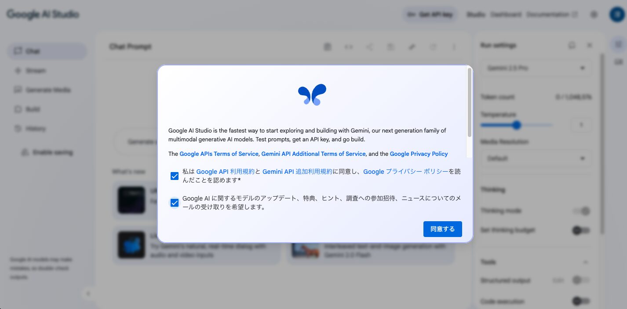Open the three-dot more options menu

[454, 47]
